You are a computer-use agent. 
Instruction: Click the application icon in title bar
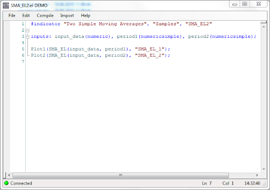pos(6,5)
